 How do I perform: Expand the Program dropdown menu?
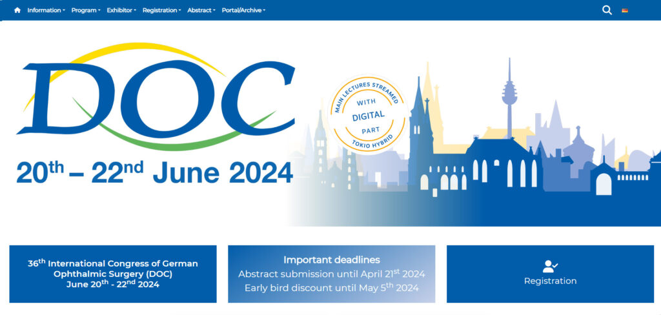(86, 10)
